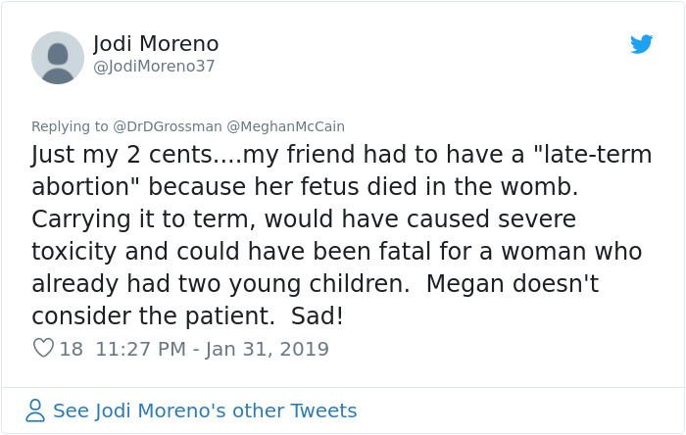
Task: Click the Jodi Moreno display name
Action: (156, 44)
